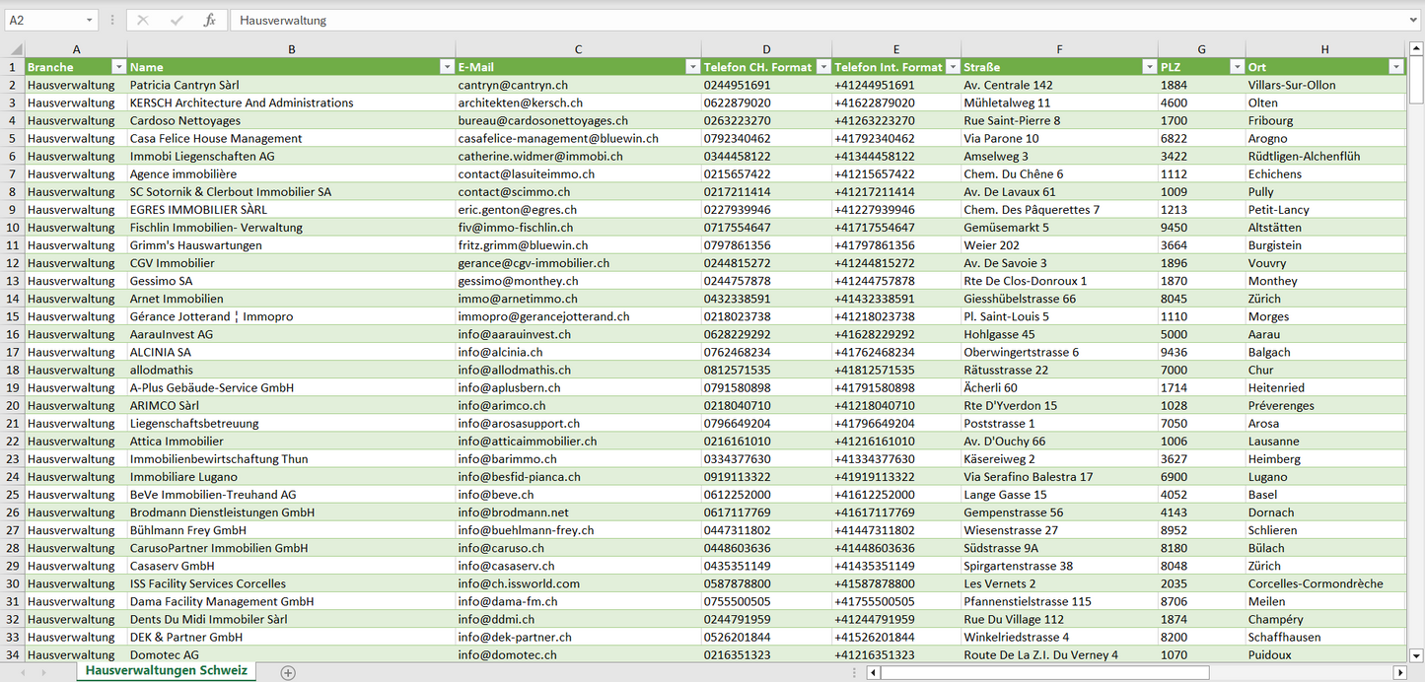The image size is (1425, 682).
Task: Add a new sheet with plus icon
Action: 288,672
